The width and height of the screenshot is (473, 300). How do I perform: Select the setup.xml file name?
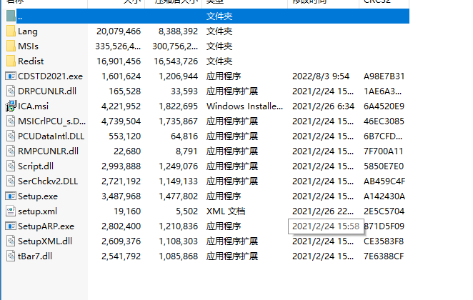37,211
